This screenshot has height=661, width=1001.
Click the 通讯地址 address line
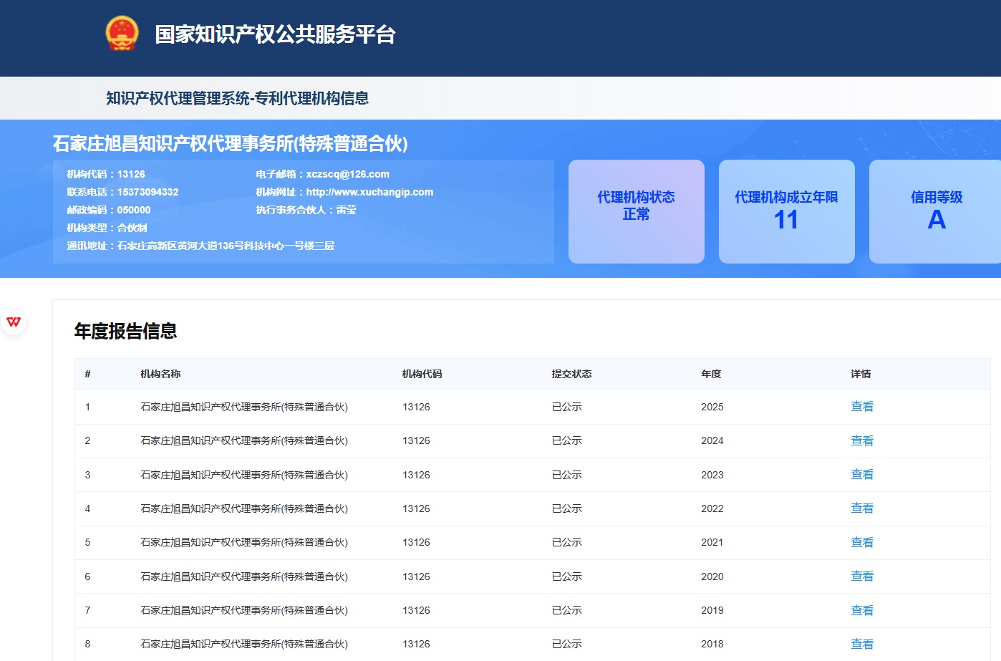(200, 246)
